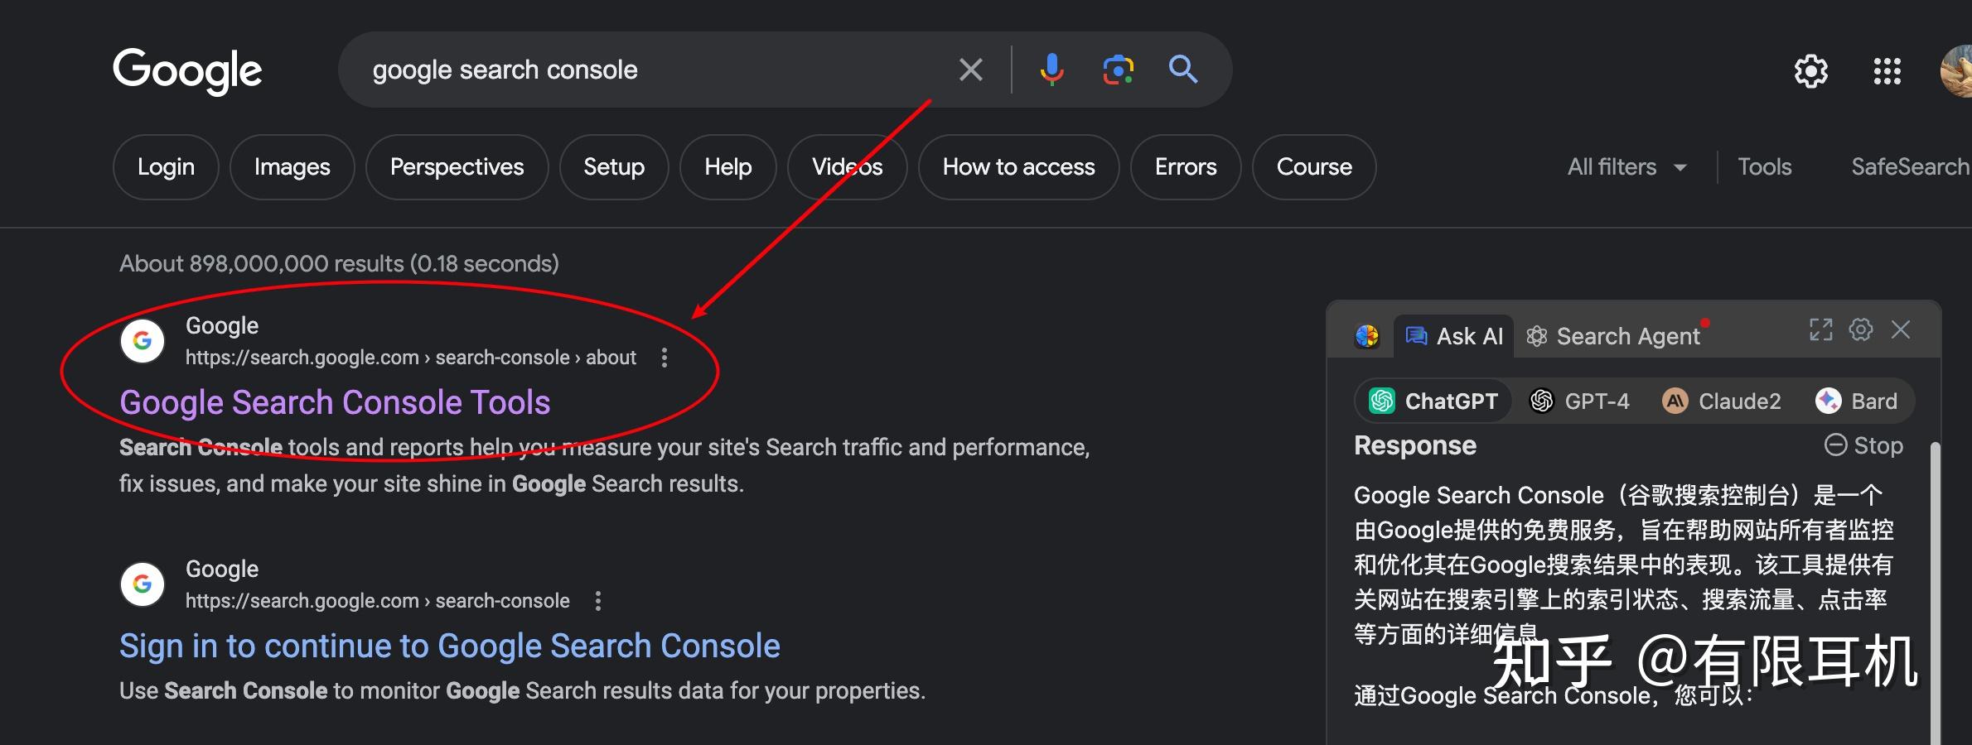
Task: Click the AI panel scrollbar
Action: [x=1936, y=592]
